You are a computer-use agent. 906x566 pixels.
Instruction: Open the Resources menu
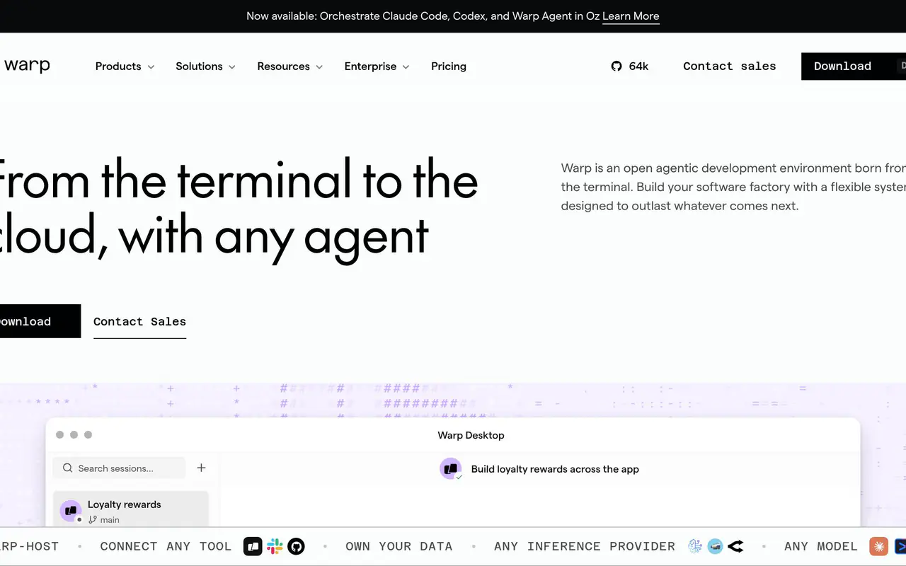(x=290, y=66)
